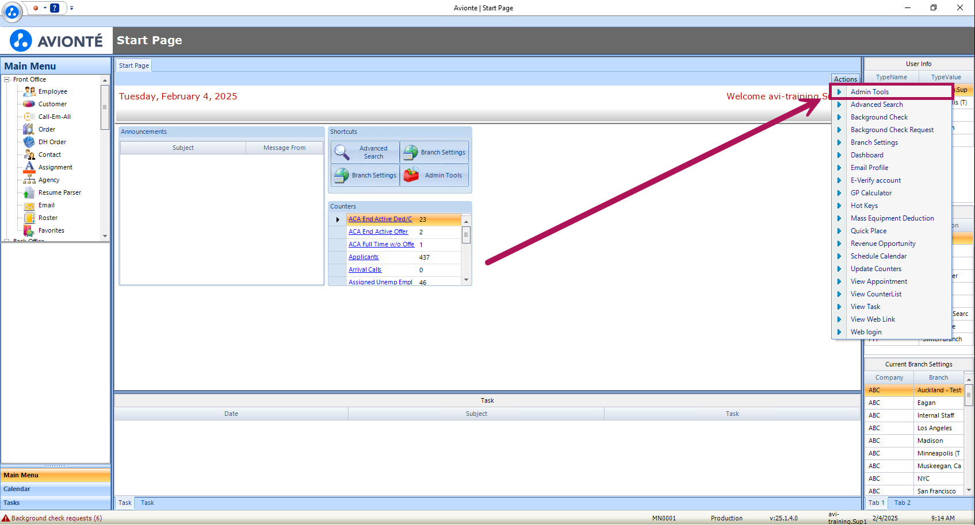
Task: Click the Favorites icon
Action: [x=29, y=230]
